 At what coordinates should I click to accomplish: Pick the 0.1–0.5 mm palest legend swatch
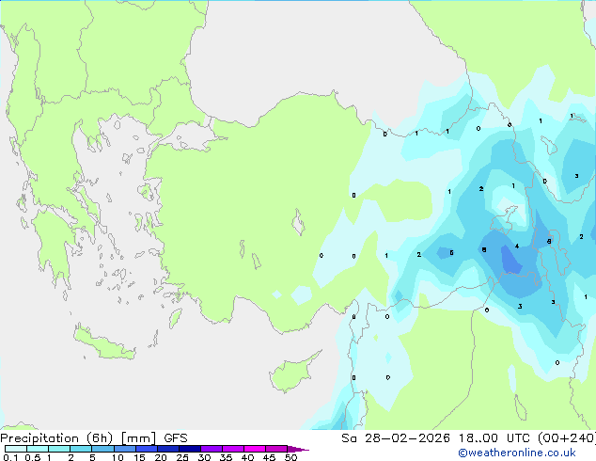[x=16, y=449]
